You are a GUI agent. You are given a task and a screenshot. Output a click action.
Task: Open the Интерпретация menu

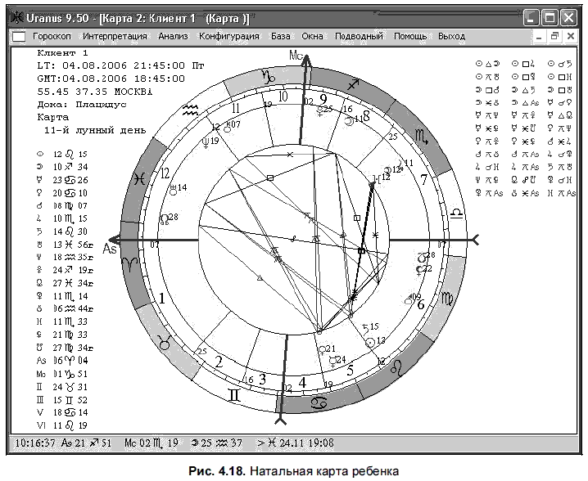click(x=115, y=36)
